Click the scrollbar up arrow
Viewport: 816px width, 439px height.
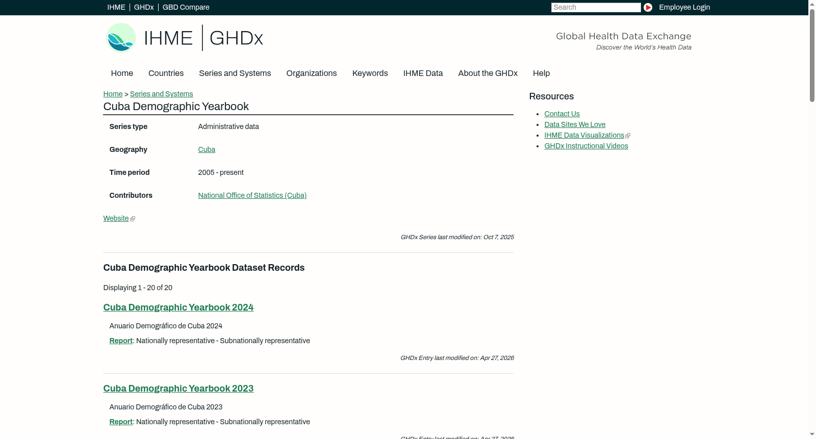812,4
